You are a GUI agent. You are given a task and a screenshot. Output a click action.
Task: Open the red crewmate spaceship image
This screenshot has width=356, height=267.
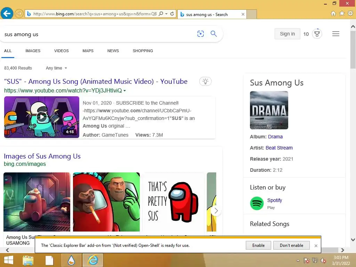37,202
